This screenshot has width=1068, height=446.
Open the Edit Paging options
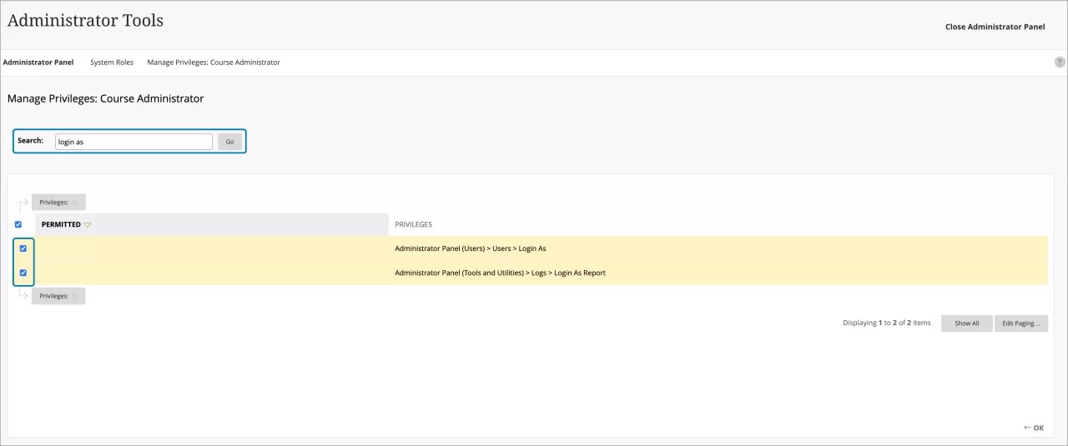click(1020, 323)
